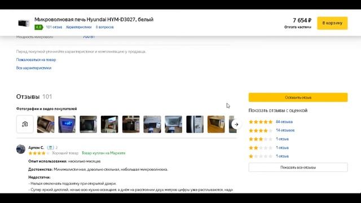361x203 pixels.
Task: Open Все характеристики link
Action: (x=34, y=68)
